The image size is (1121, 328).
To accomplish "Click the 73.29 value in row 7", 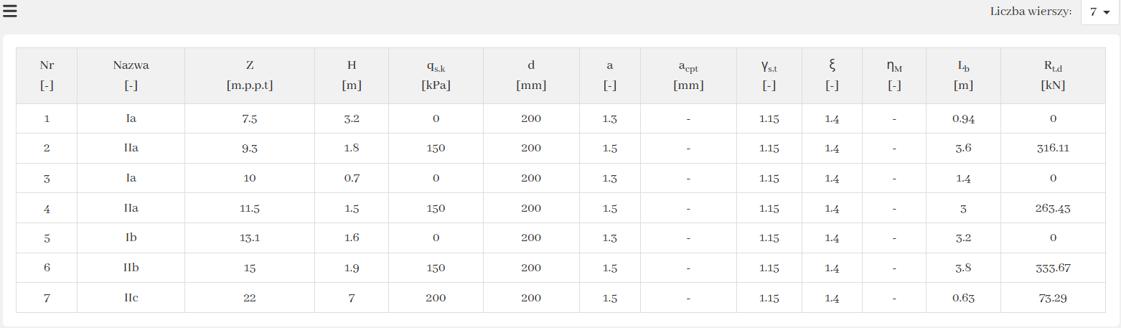I will click(x=1053, y=298).
